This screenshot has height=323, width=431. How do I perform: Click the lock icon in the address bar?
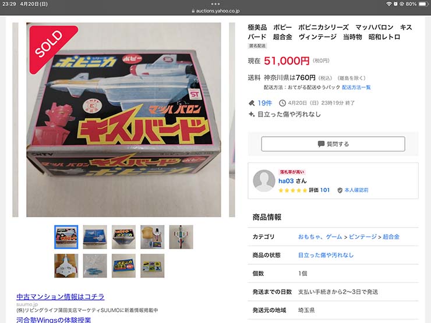tap(193, 11)
